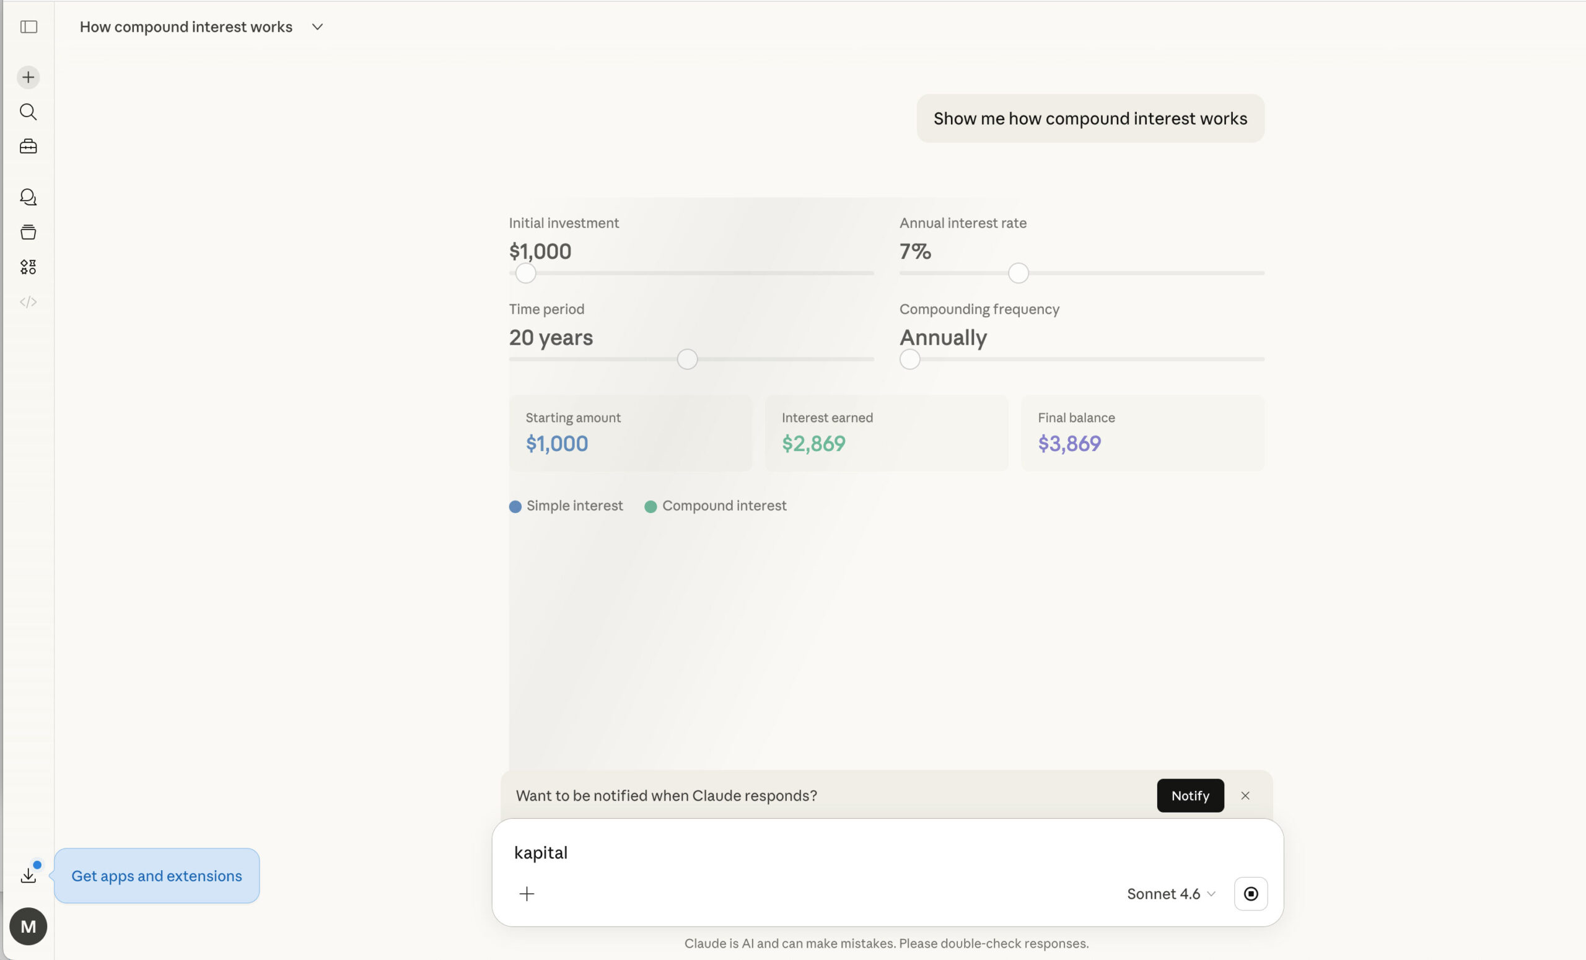Toggle the sidebar panel icon
This screenshot has width=1586, height=960.
28,27
